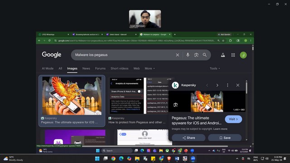Show next image in preview panel
290x163 pixels.
pyautogui.click(x=217, y=85)
